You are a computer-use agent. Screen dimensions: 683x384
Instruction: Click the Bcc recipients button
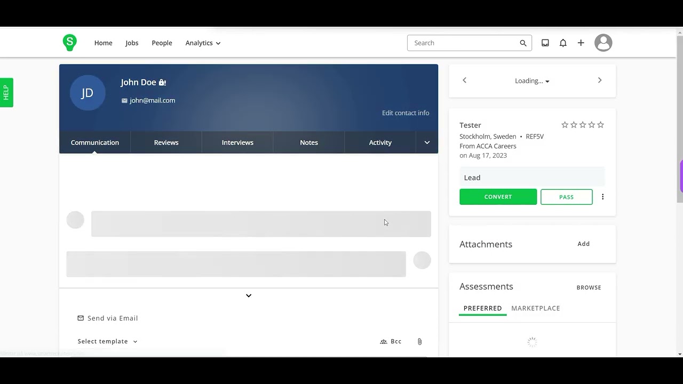[x=391, y=341]
